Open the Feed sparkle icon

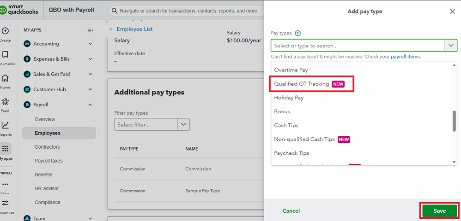point(5,102)
